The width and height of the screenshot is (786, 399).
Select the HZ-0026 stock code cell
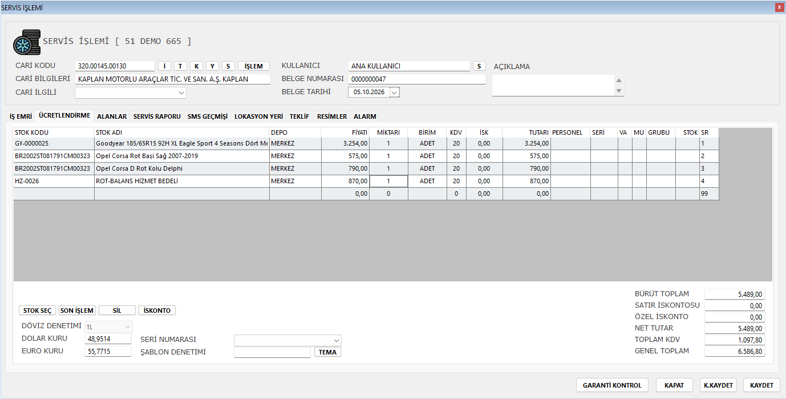[x=54, y=181]
